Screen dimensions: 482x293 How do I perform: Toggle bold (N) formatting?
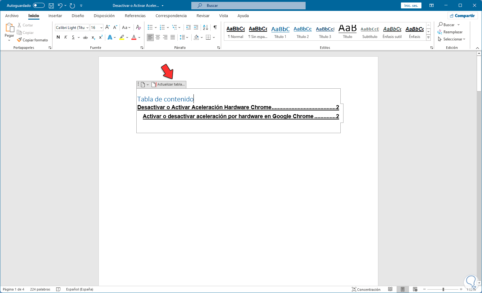click(x=58, y=37)
